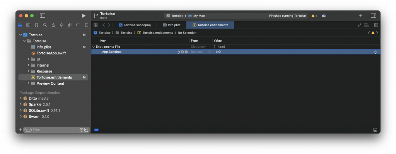Expand the Preview Content folder
The image size is (396, 154).
tap(29, 83)
